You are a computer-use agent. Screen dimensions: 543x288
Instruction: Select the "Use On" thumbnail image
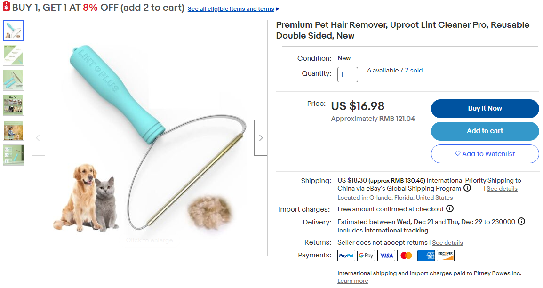[x=13, y=105]
